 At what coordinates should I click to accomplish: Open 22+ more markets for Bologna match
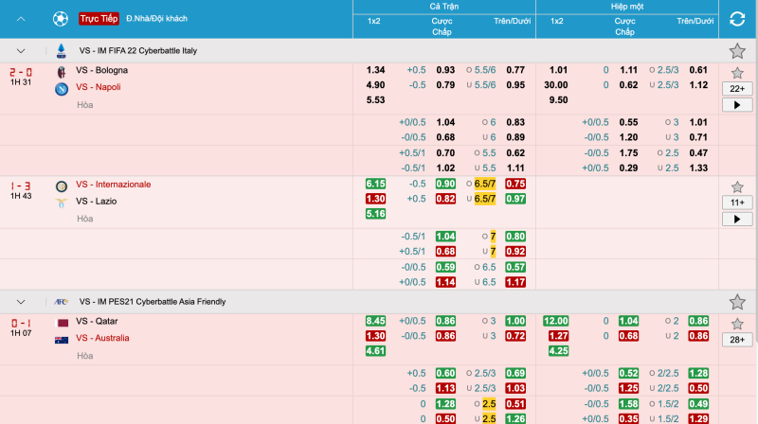pyautogui.click(x=737, y=89)
